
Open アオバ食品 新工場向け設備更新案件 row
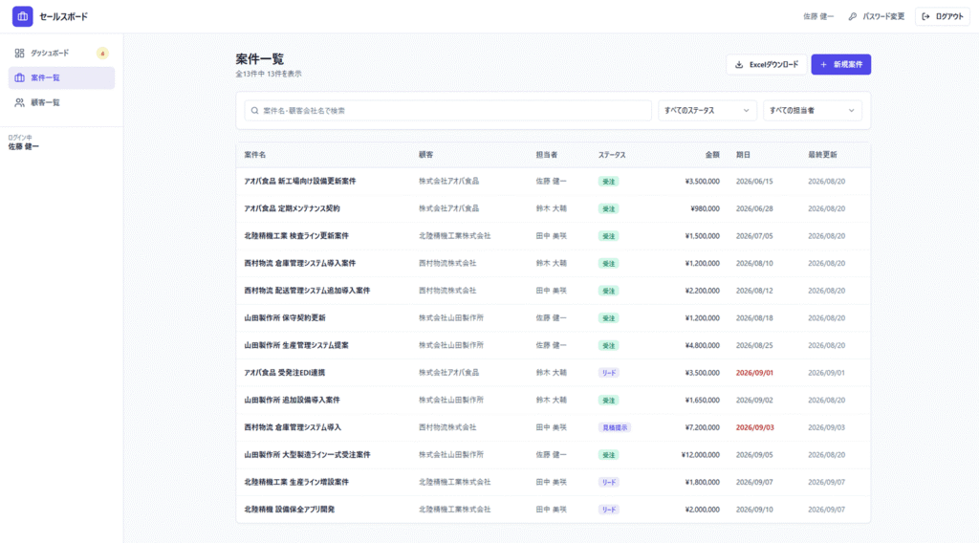click(x=554, y=181)
